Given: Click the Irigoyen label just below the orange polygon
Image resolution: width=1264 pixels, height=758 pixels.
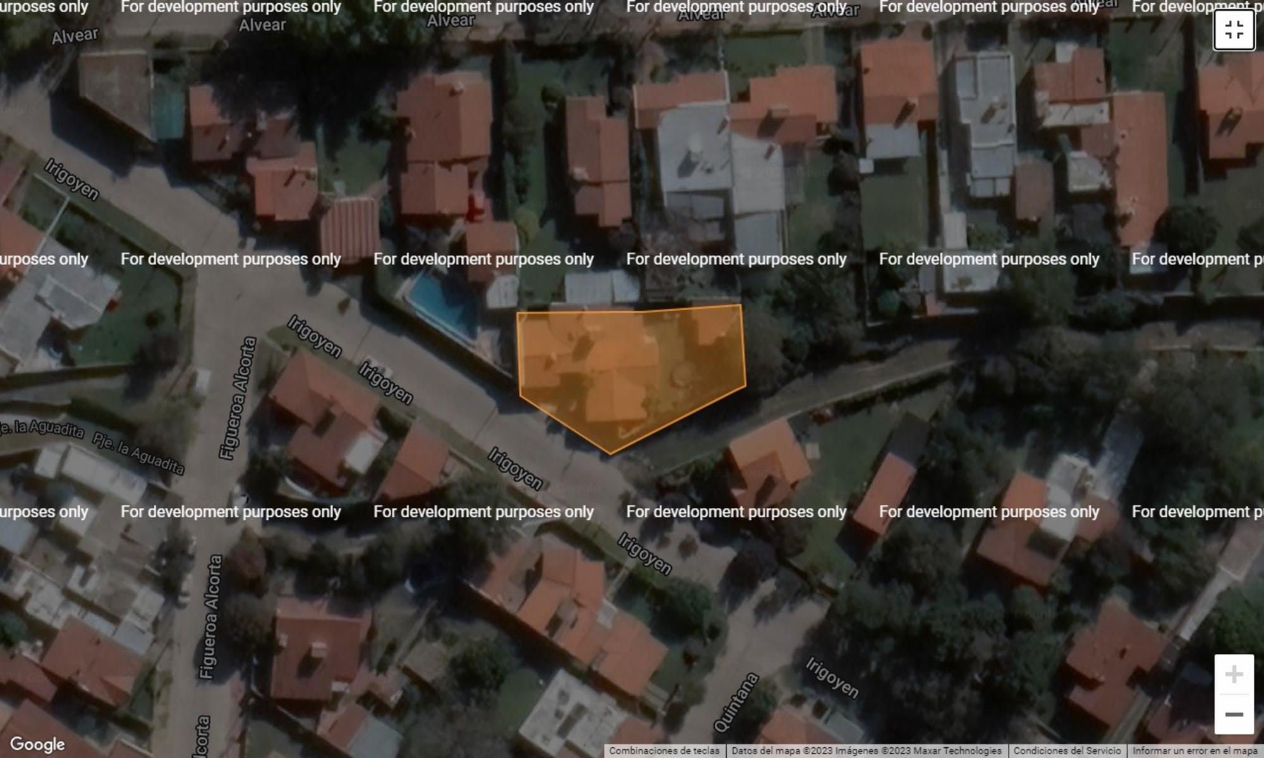Looking at the screenshot, I should pyautogui.click(x=515, y=469).
